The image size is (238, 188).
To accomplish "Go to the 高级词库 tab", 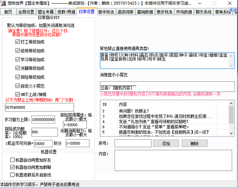I will pyautogui.click(x=125, y=12).
